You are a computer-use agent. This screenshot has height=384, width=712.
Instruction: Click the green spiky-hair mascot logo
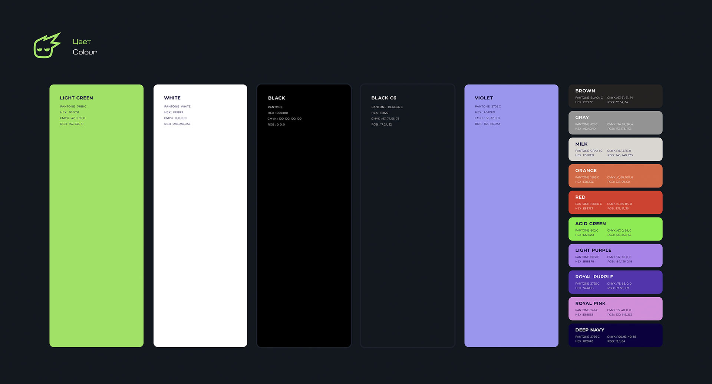(47, 45)
